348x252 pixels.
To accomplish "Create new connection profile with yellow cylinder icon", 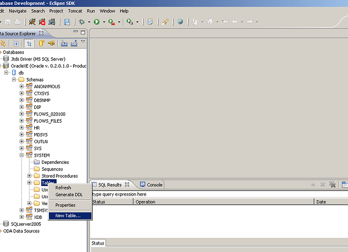I will pyautogui.click(x=41, y=43).
